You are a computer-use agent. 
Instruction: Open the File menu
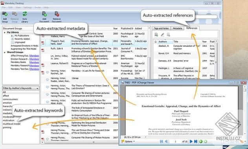click(4, 7)
